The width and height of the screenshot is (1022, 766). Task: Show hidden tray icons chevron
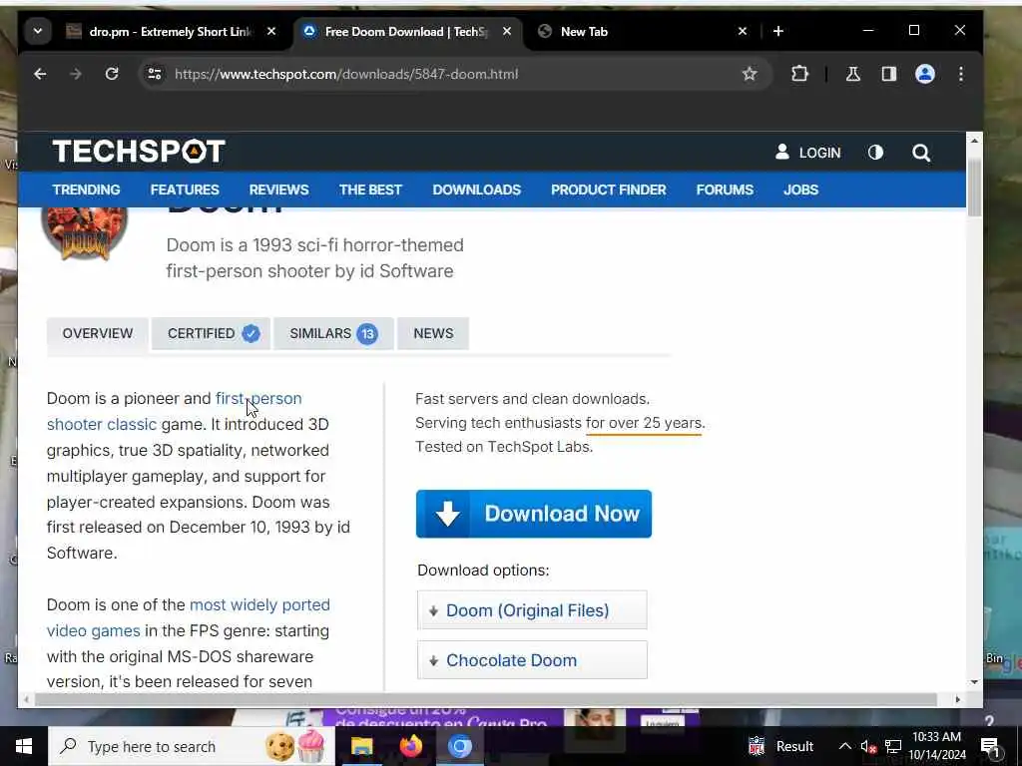tap(844, 746)
